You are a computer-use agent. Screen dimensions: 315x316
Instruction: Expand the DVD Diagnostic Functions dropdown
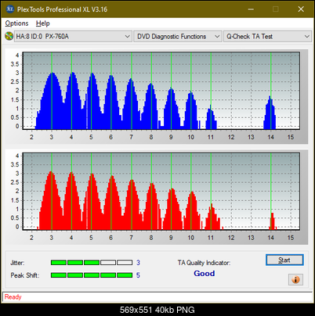click(178, 37)
